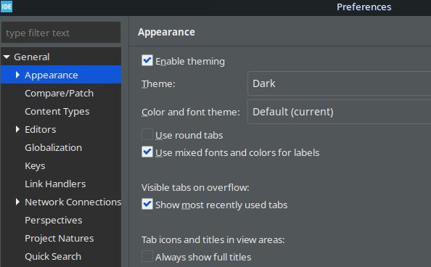Viewport: 431px width, 267px height.
Task: Expand the Network Connections node arrow
Action: [x=17, y=202]
